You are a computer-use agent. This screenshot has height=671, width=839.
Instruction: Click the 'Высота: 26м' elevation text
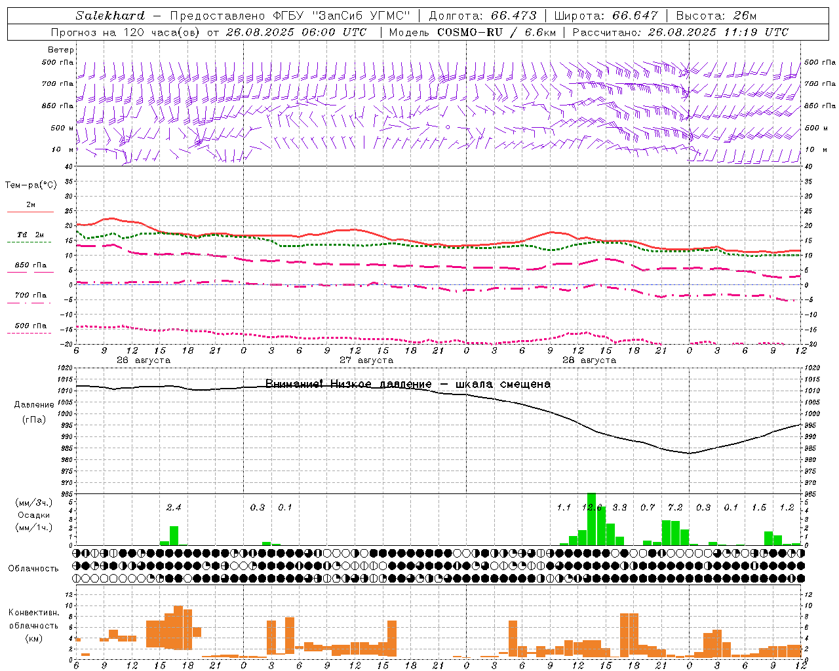pos(716,16)
